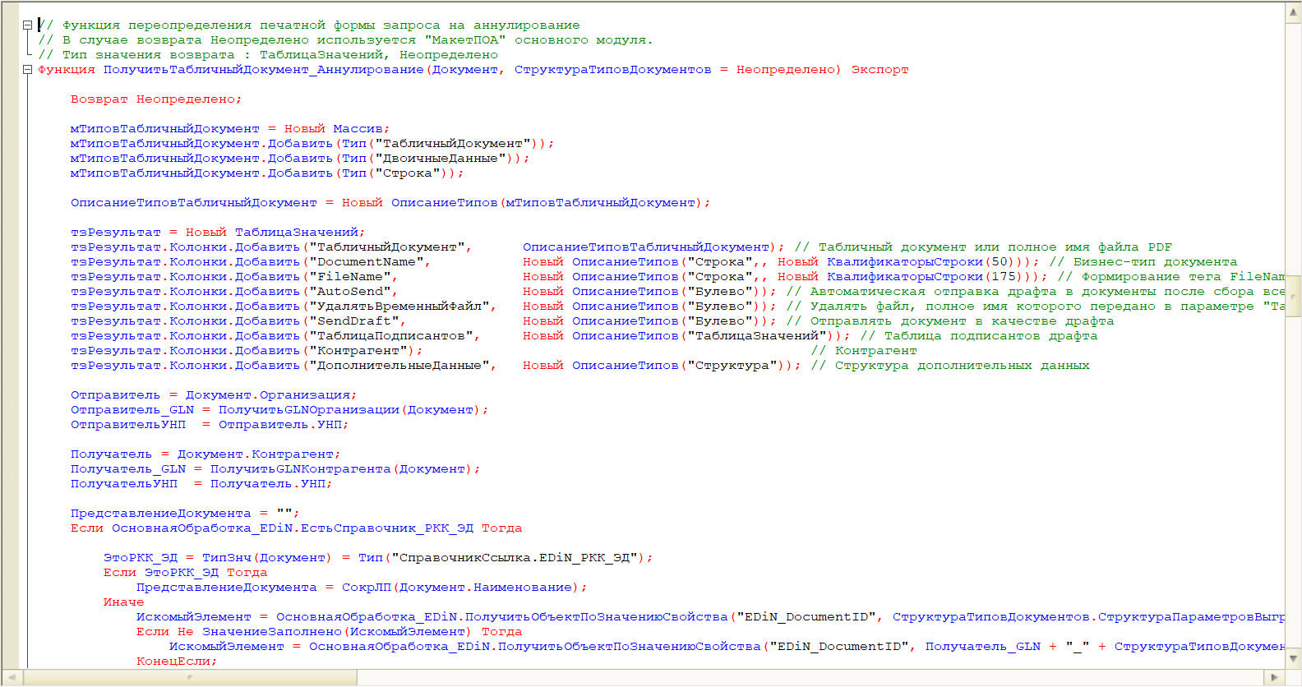Image resolution: width=1302 pixels, height=687 pixels.
Task: Click the '// Структура дополнительных данных' comment
Action: pos(949,366)
